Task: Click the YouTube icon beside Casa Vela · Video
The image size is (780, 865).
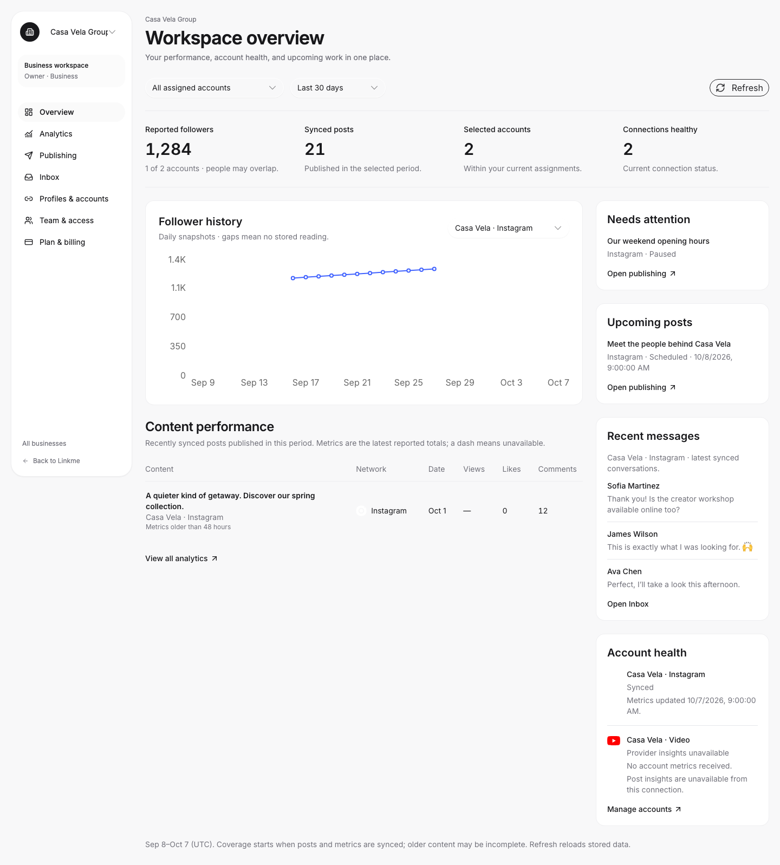Action: click(x=614, y=740)
